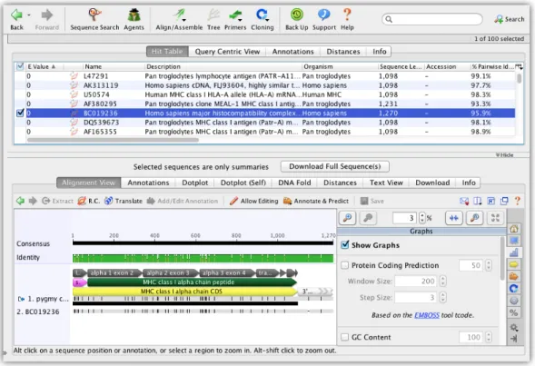Click the Forward arrow in top toolbar
Image resolution: width=535 pixels, height=366 pixels.
click(46, 15)
